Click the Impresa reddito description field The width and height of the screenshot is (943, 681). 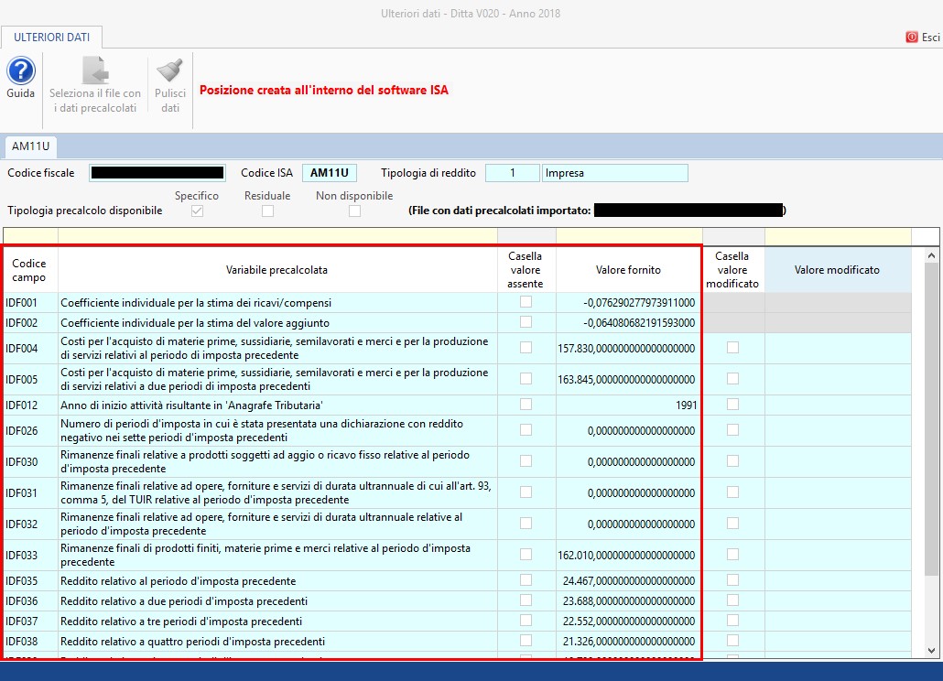coord(614,173)
